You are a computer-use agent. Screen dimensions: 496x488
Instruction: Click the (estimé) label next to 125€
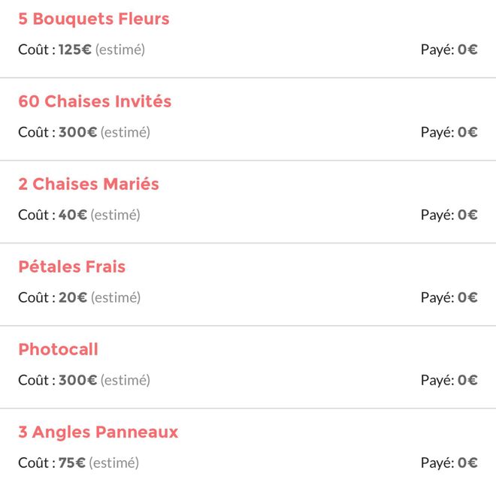click(x=120, y=50)
